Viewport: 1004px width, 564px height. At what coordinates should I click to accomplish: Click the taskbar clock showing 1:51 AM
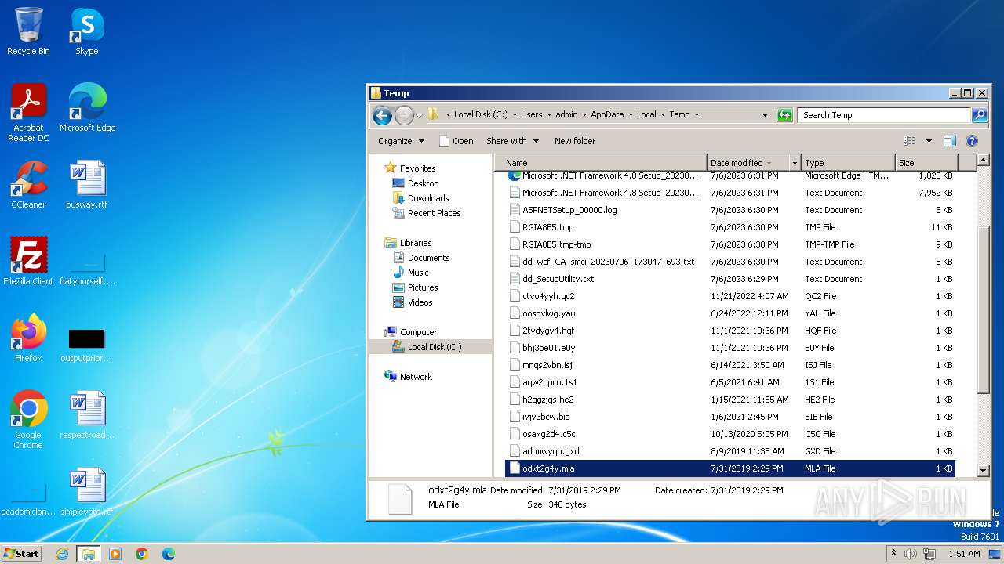tap(964, 554)
